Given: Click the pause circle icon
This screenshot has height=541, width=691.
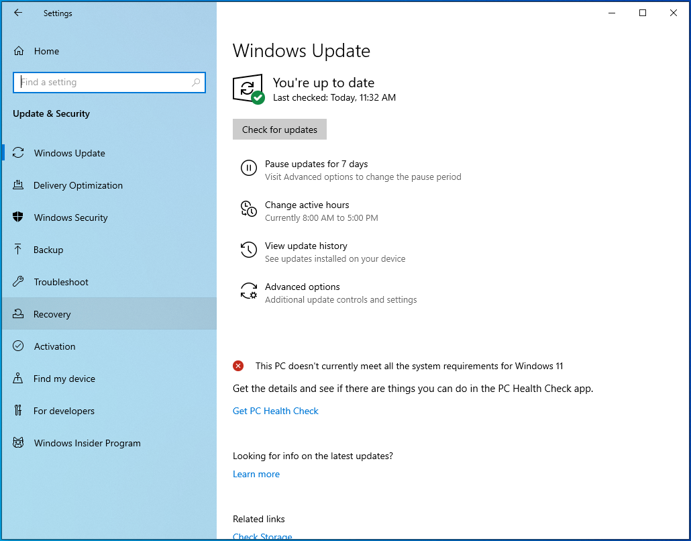Looking at the screenshot, I should pyautogui.click(x=248, y=168).
